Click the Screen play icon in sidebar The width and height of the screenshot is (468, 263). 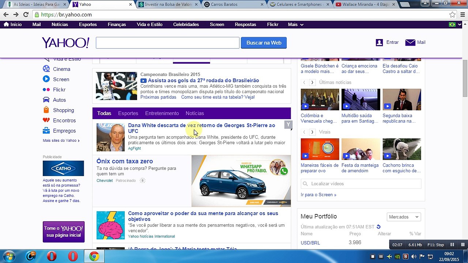click(46, 79)
